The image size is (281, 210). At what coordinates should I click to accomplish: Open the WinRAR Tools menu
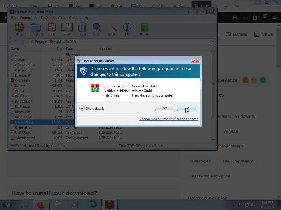[x=44, y=18]
